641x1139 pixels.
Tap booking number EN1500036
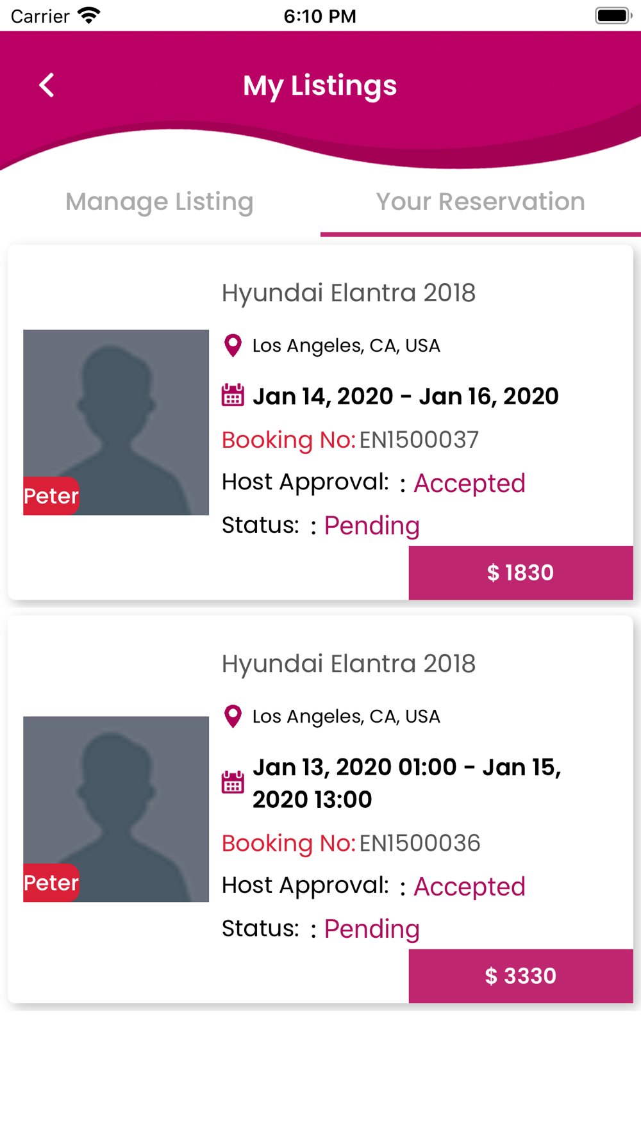[420, 843]
